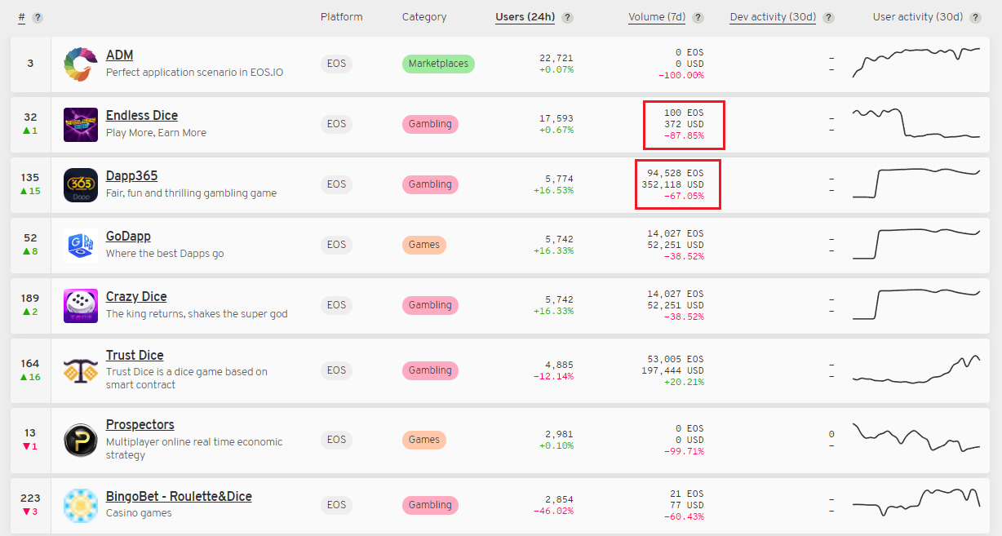1002x536 pixels.
Task: Click EOS platform tag in Dapp365 row
Action: click(x=336, y=184)
